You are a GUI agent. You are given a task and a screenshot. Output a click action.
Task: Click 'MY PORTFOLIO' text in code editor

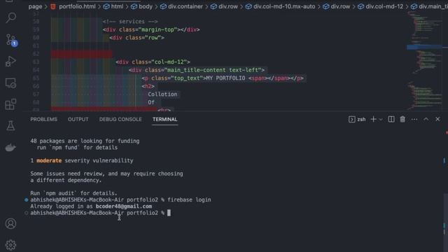(x=225, y=78)
